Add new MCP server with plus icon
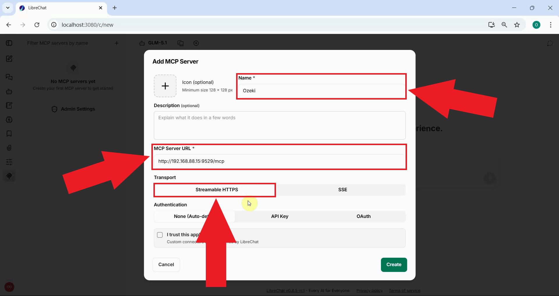Screen dimensions: 559x296 pyautogui.click(x=117, y=43)
